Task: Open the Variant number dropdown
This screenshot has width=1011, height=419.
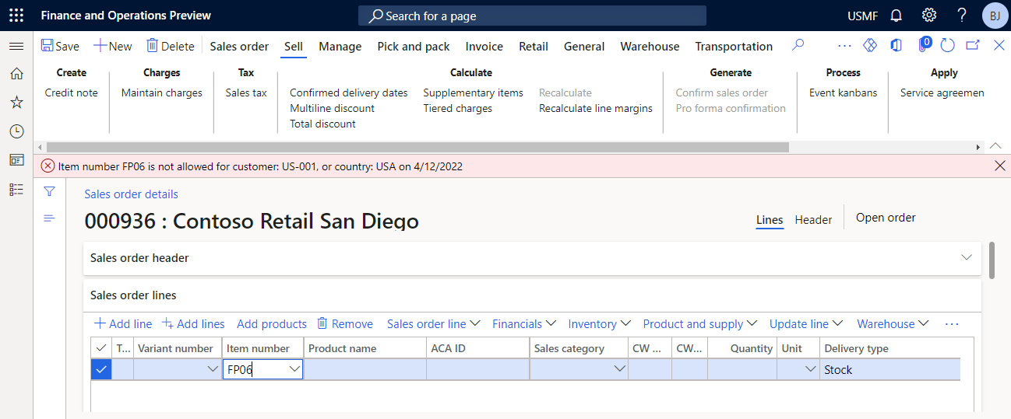Action: click(x=213, y=370)
